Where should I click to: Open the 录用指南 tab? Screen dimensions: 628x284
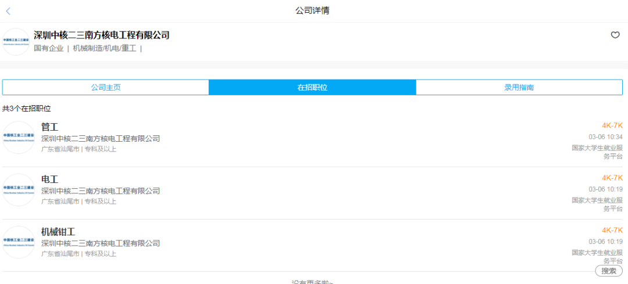click(x=519, y=88)
